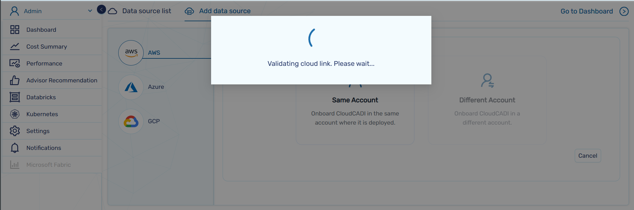This screenshot has width=634, height=210.
Task: Open Microsoft Fabric from the sidebar
Action: 48,165
